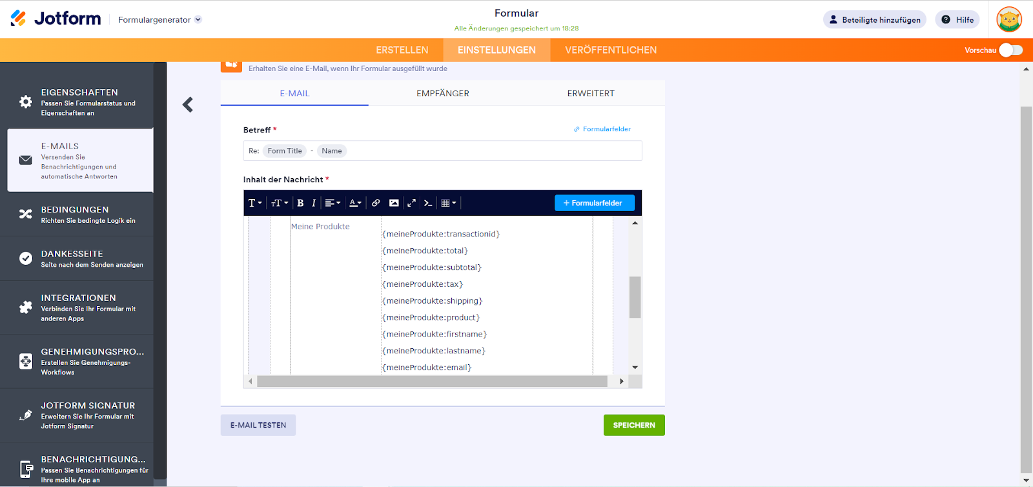
Task: Switch to source code view
Action: pos(428,203)
